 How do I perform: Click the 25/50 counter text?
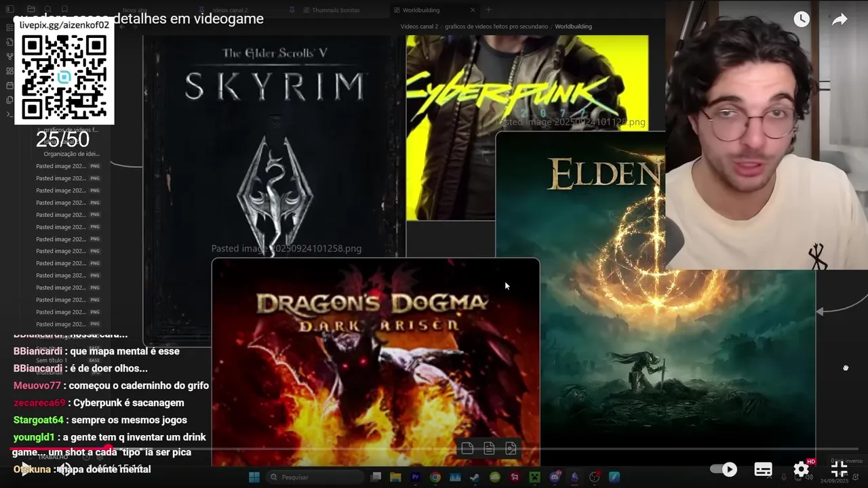click(62, 140)
